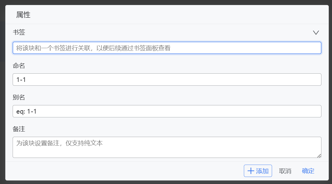This screenshot has width=332, height=184.
Task: Select the 命名 field label
Action: click(x=19, y=66)
